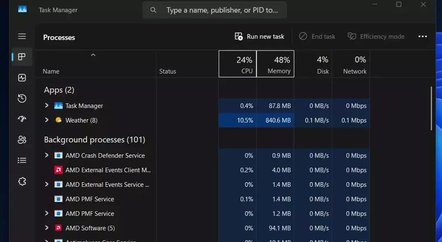Open the Performance page from sidebar
This screenshot has width=442, height=242.
tap(22, 77)
